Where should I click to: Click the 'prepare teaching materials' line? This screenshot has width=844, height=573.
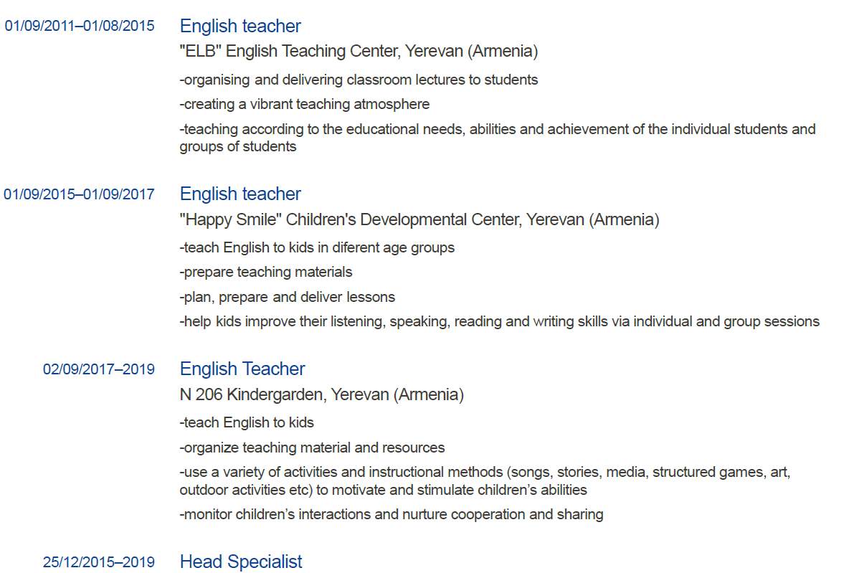coord(266,272)
